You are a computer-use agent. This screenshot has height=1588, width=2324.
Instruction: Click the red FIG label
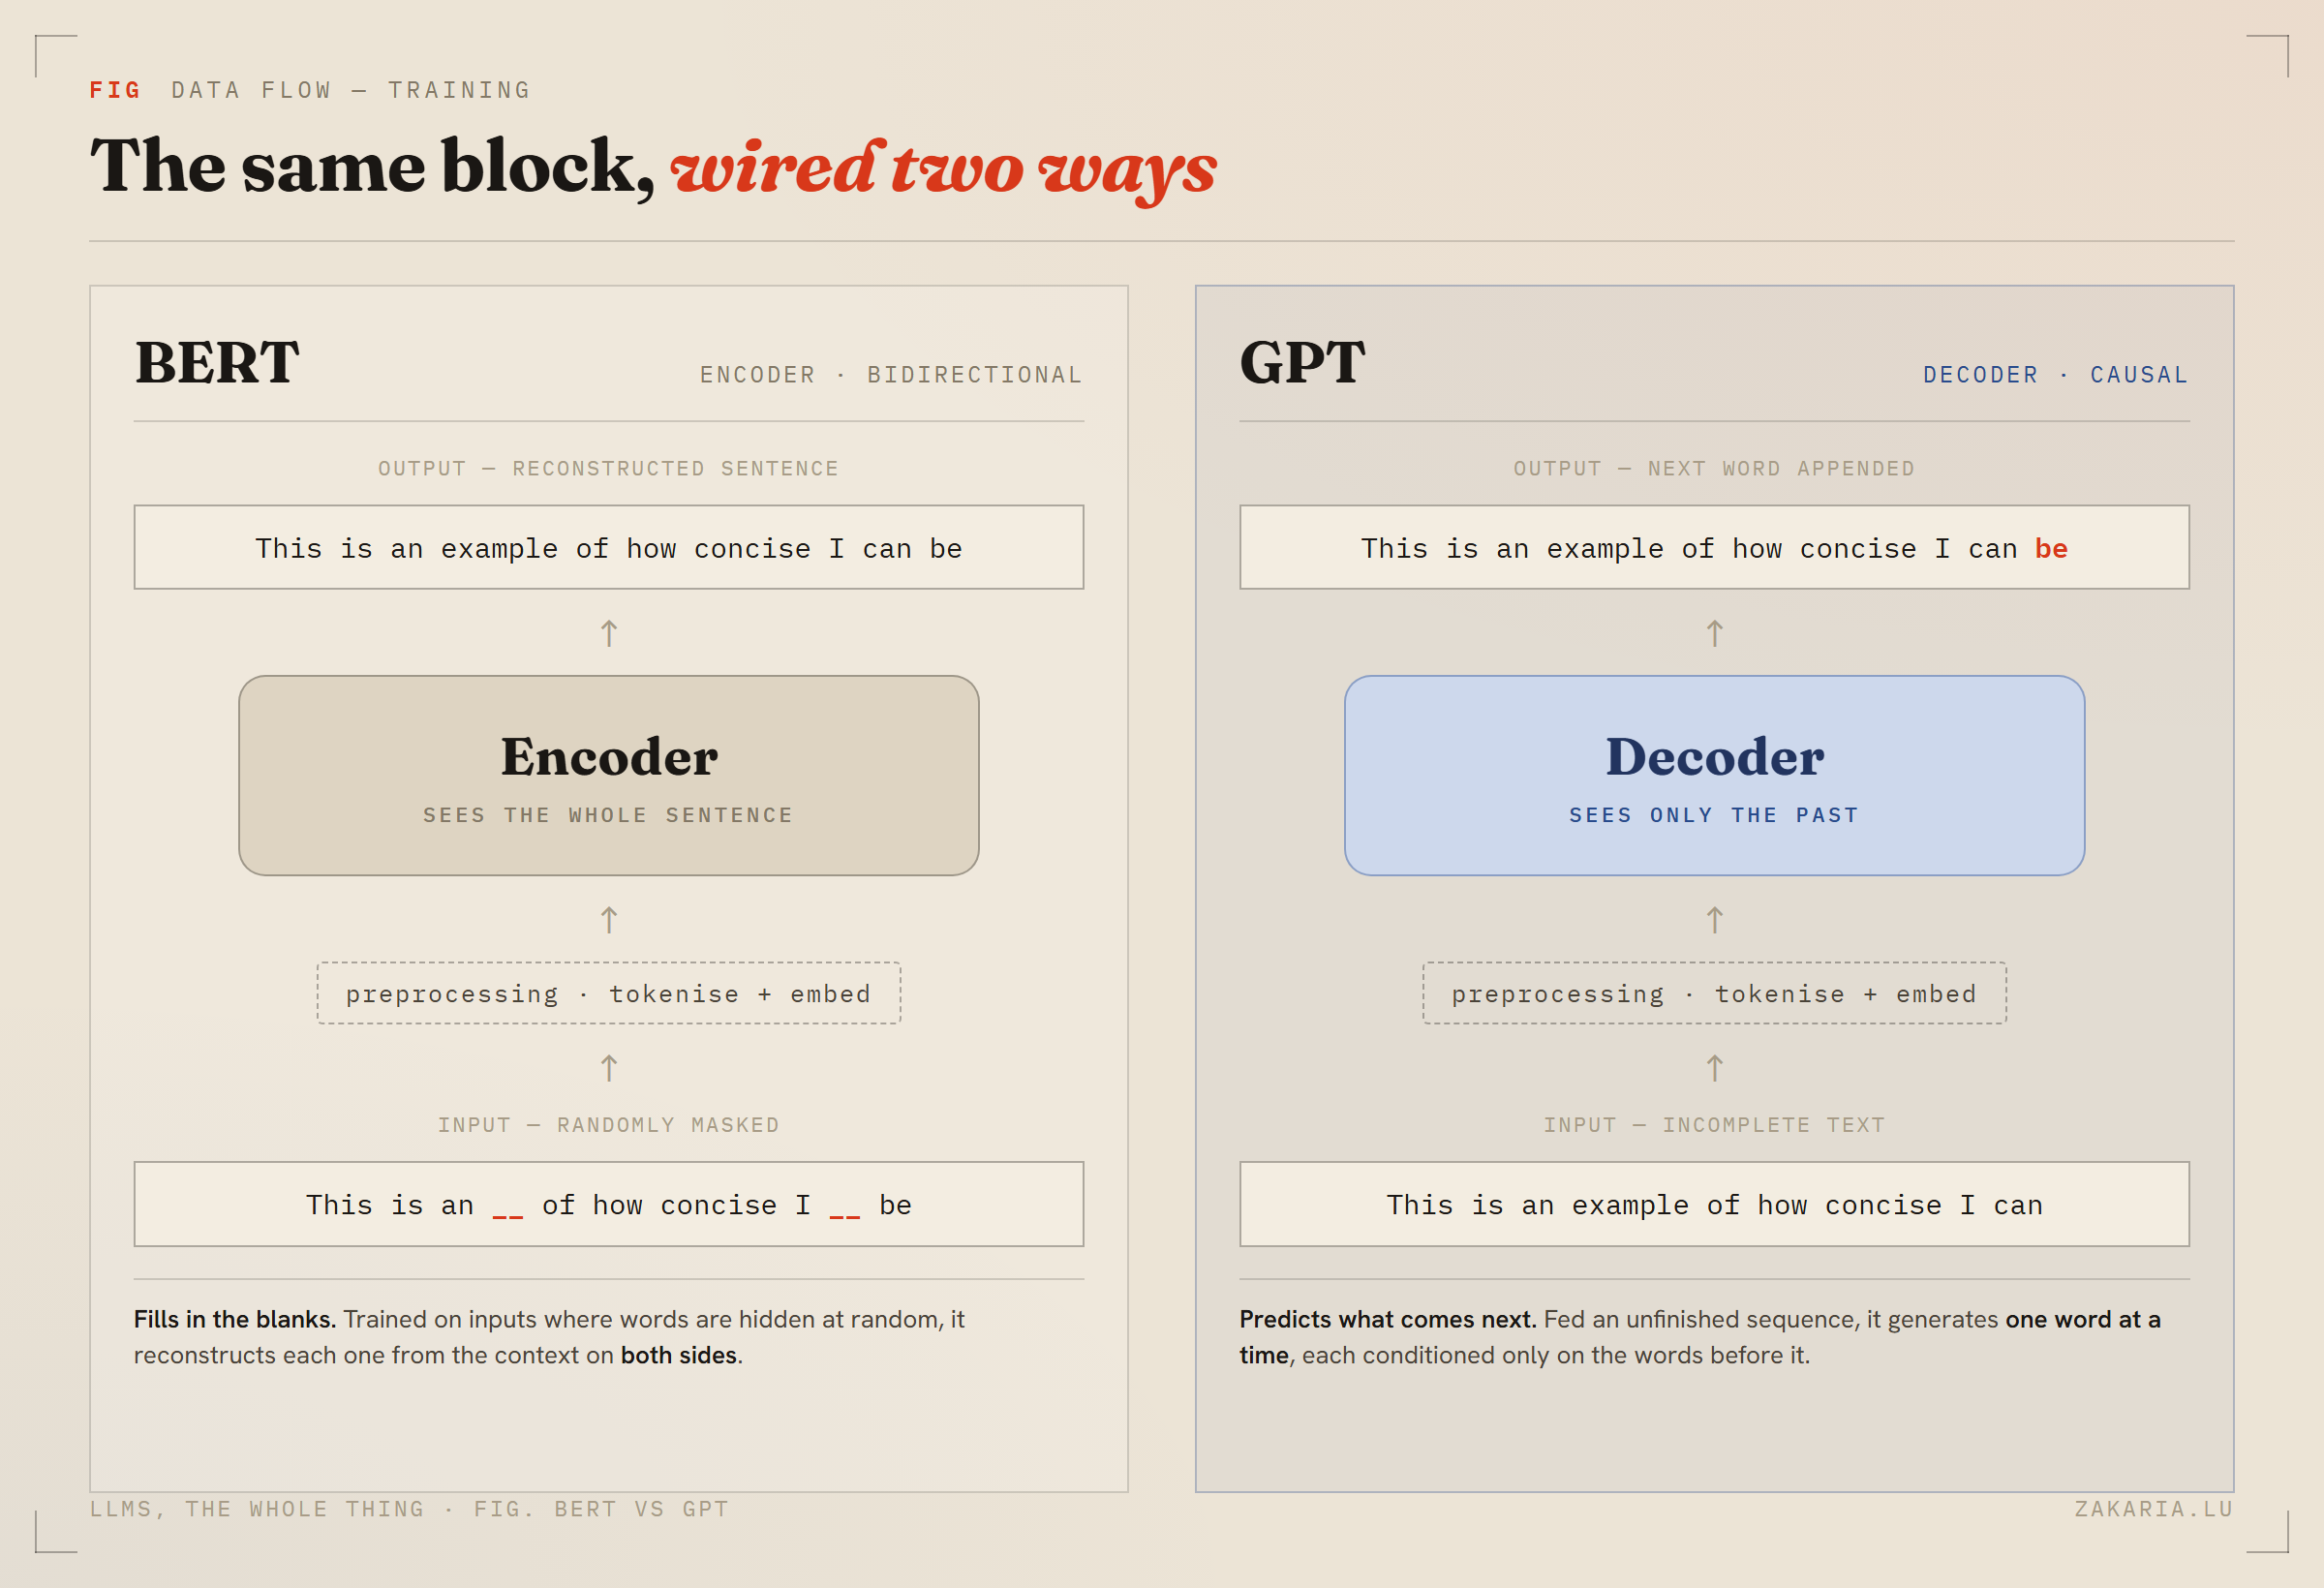click(x=115, y=90)
